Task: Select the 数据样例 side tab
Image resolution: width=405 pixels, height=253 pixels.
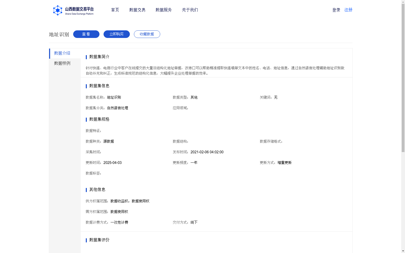Action: pos(65,63)
